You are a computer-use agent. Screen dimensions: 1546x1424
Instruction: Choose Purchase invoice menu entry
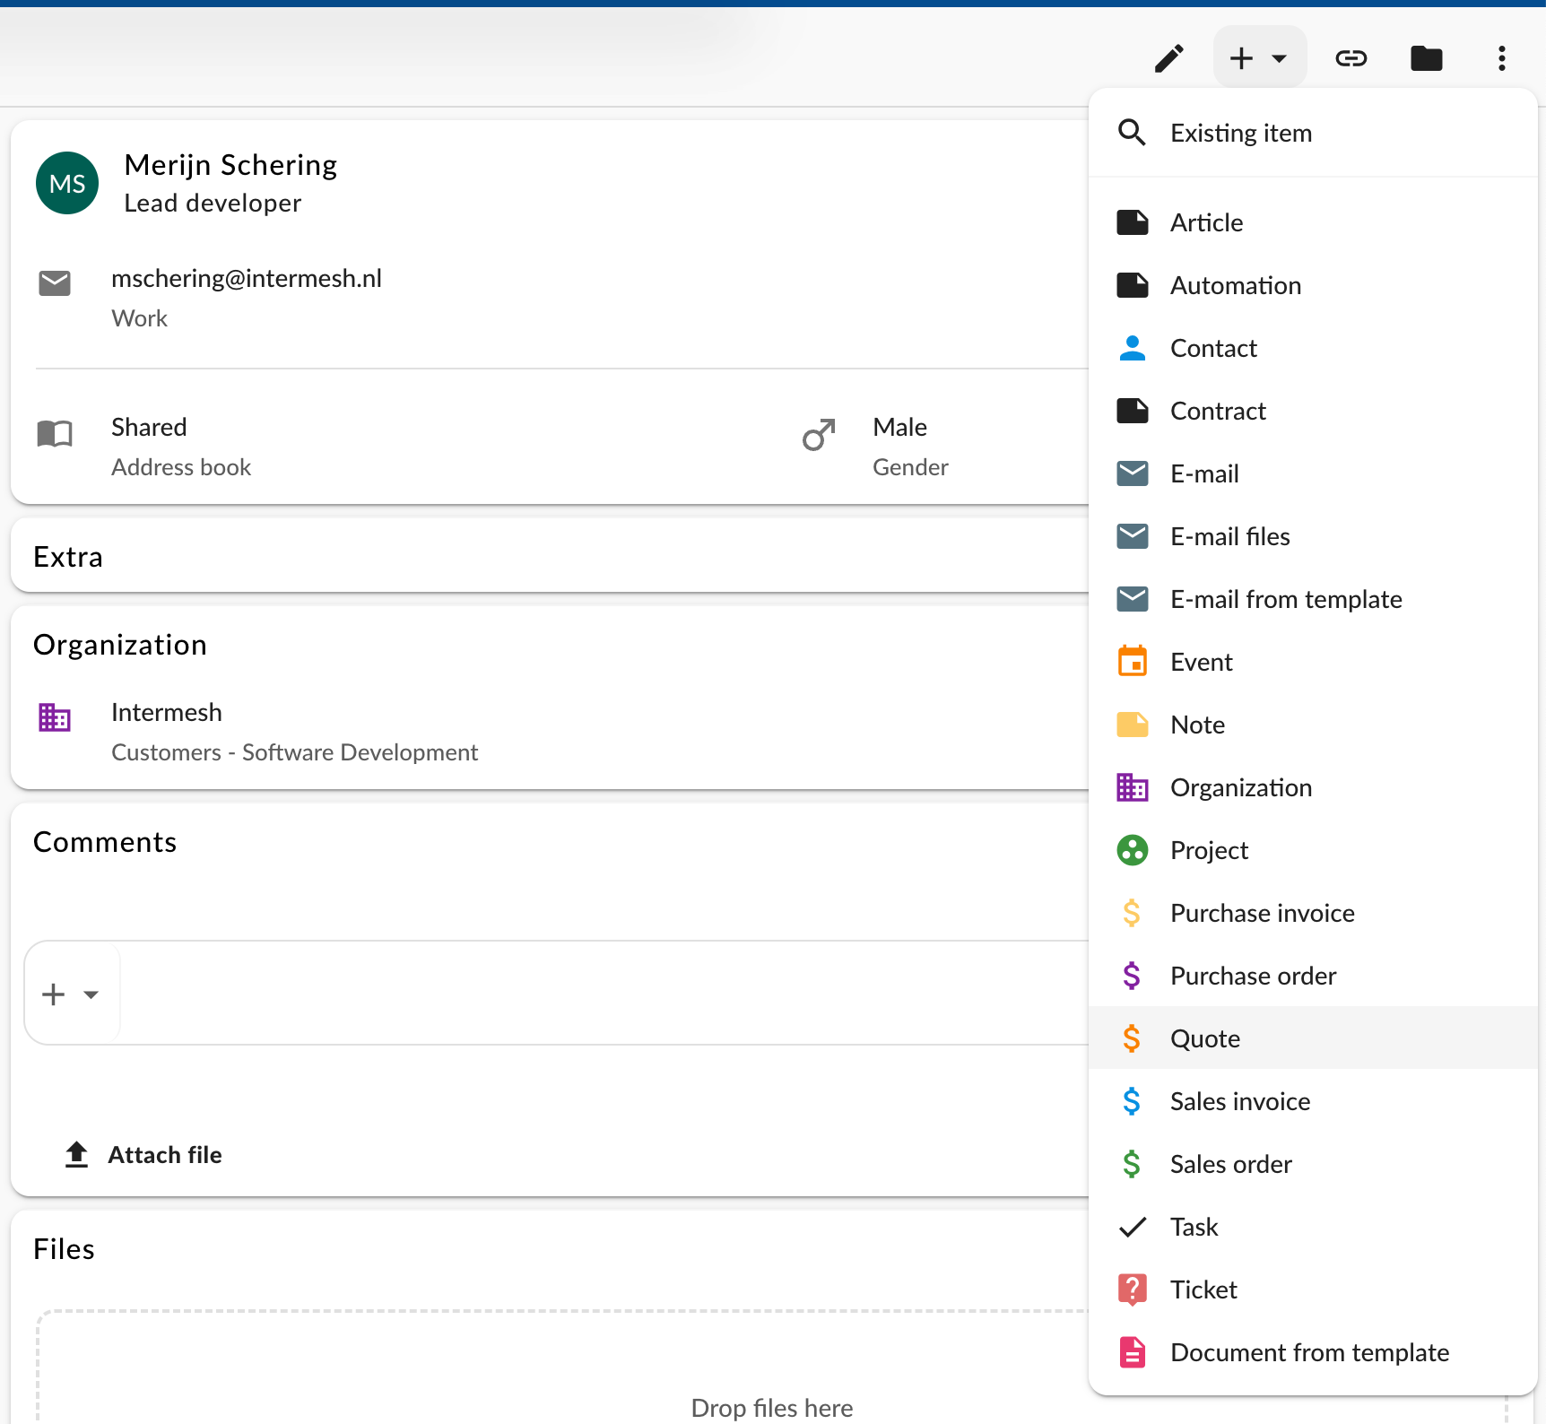[1313, 913]
